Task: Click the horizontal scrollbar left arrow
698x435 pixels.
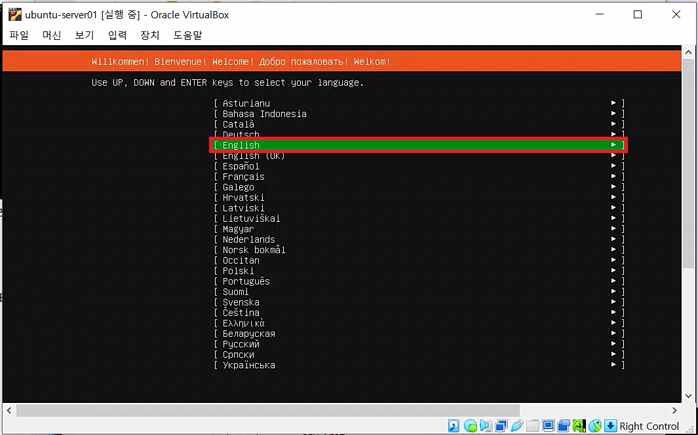Action: point(9,410)
